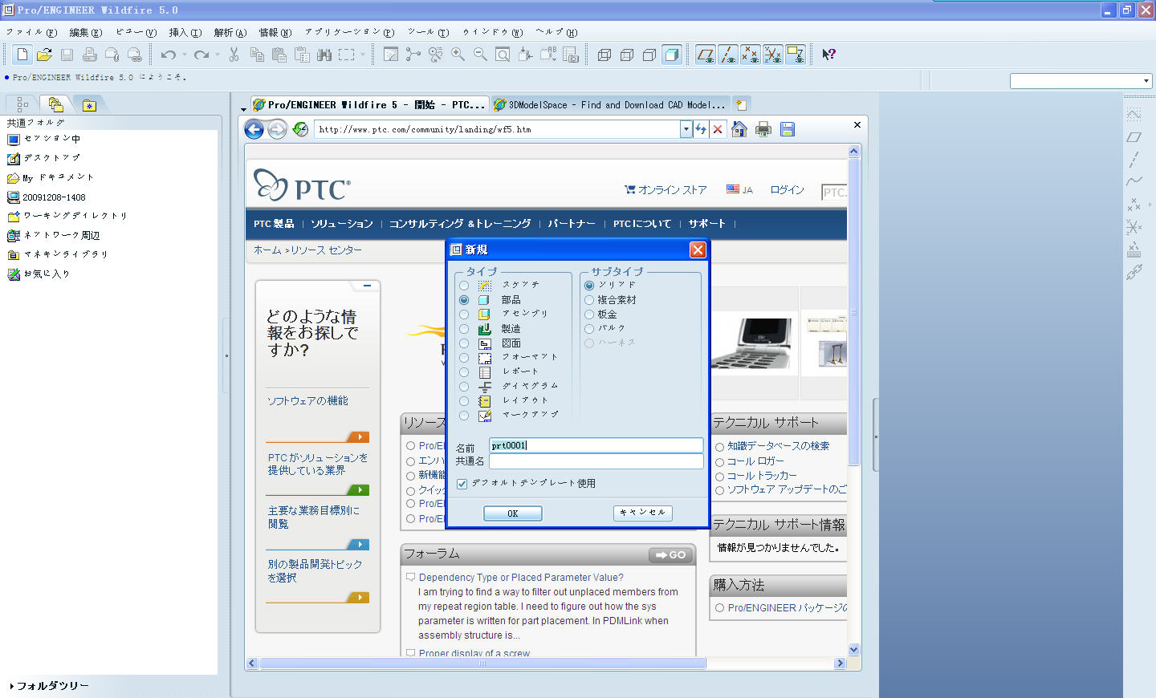
Task: Expand the フォルダツリー section
Action: (49, 686)
